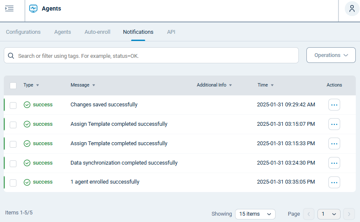This screenshot has width=360, height=222.
Task: Focus the search or filter tags field
Action: (x=156, y=56)
